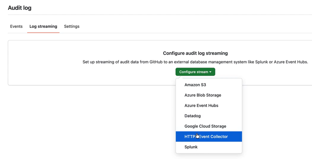Open the Settings tab
The height and width of the screenshot is (159, 312).
(x=72, y=26)
